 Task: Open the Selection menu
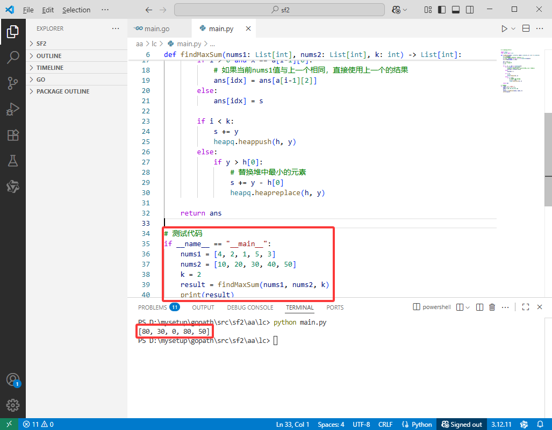(76, 10)
